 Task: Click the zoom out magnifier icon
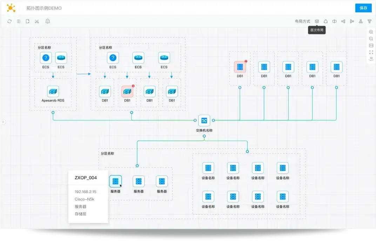tap(371, 39)
